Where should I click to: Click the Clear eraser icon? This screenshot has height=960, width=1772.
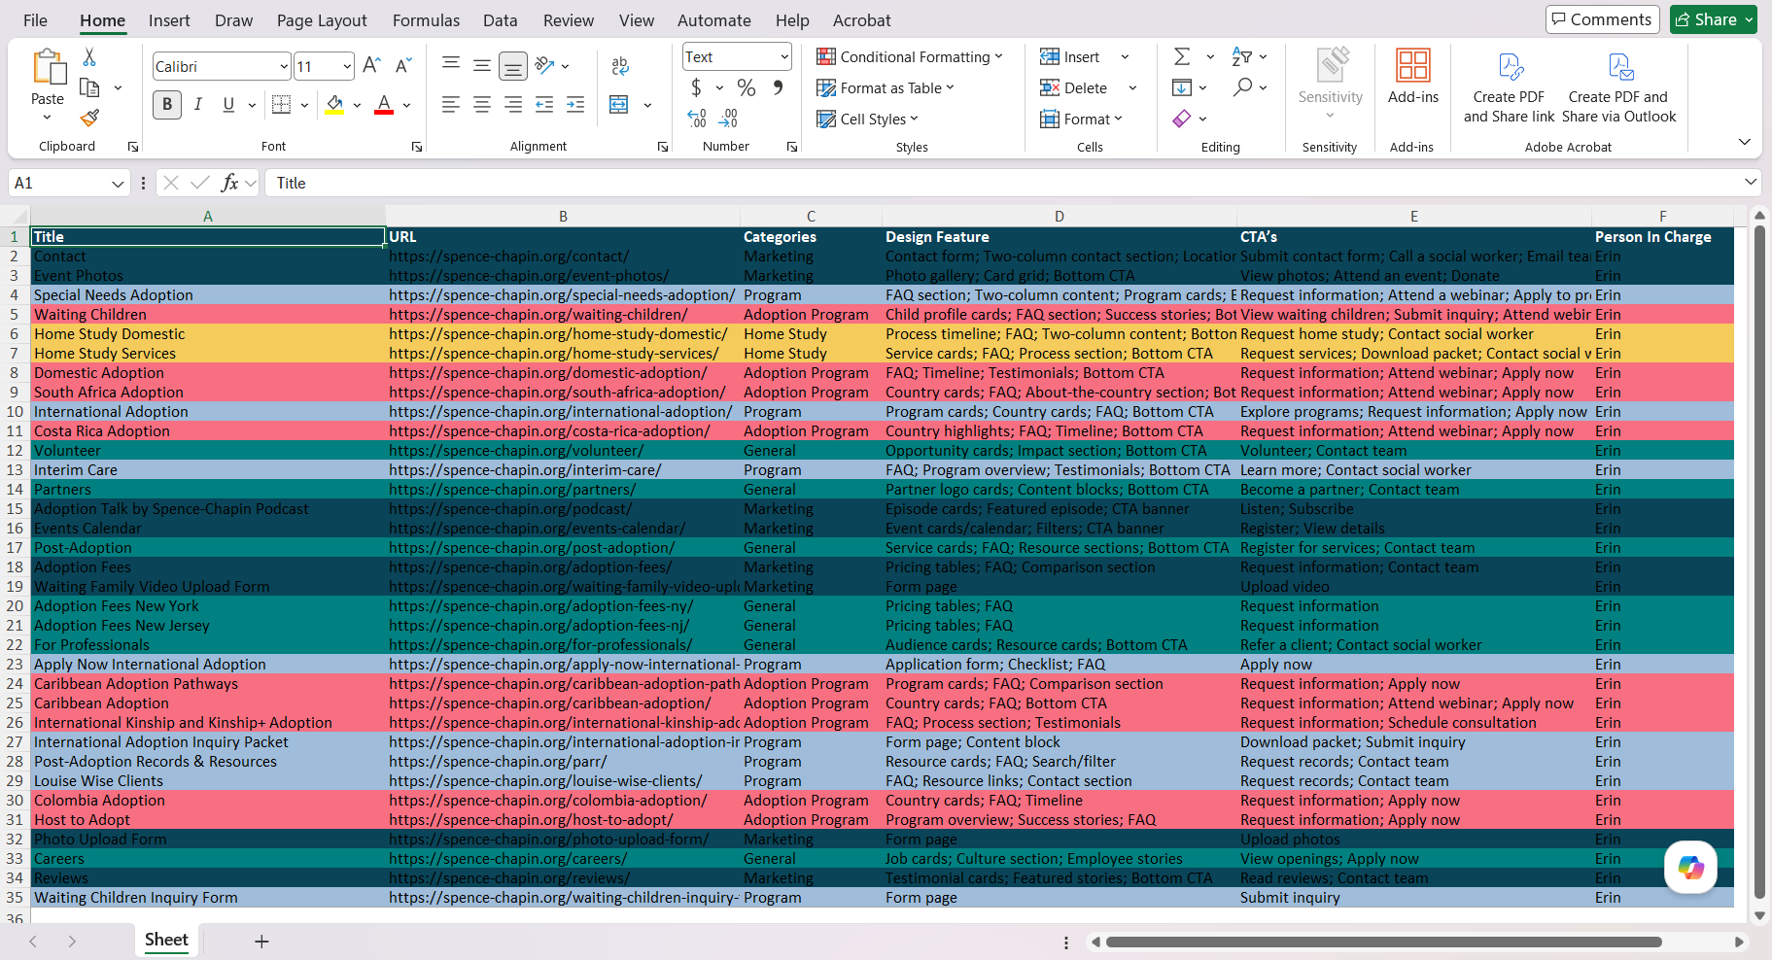click(x=1182, y=119)
